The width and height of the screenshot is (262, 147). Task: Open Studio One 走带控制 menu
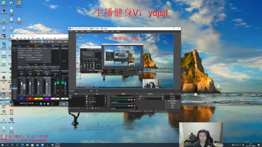pyautogui.click(x=38, y=38)
